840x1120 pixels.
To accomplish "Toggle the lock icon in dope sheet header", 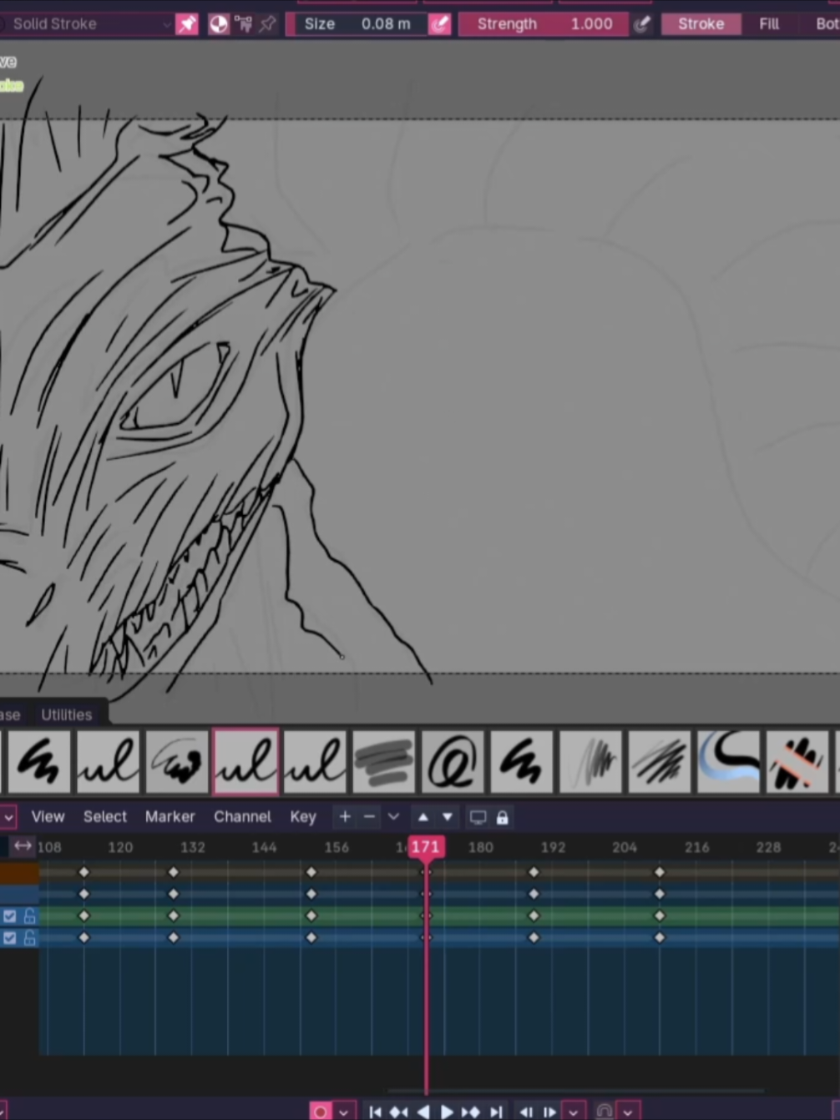I will pyautogui.click(x=502, y=817).
